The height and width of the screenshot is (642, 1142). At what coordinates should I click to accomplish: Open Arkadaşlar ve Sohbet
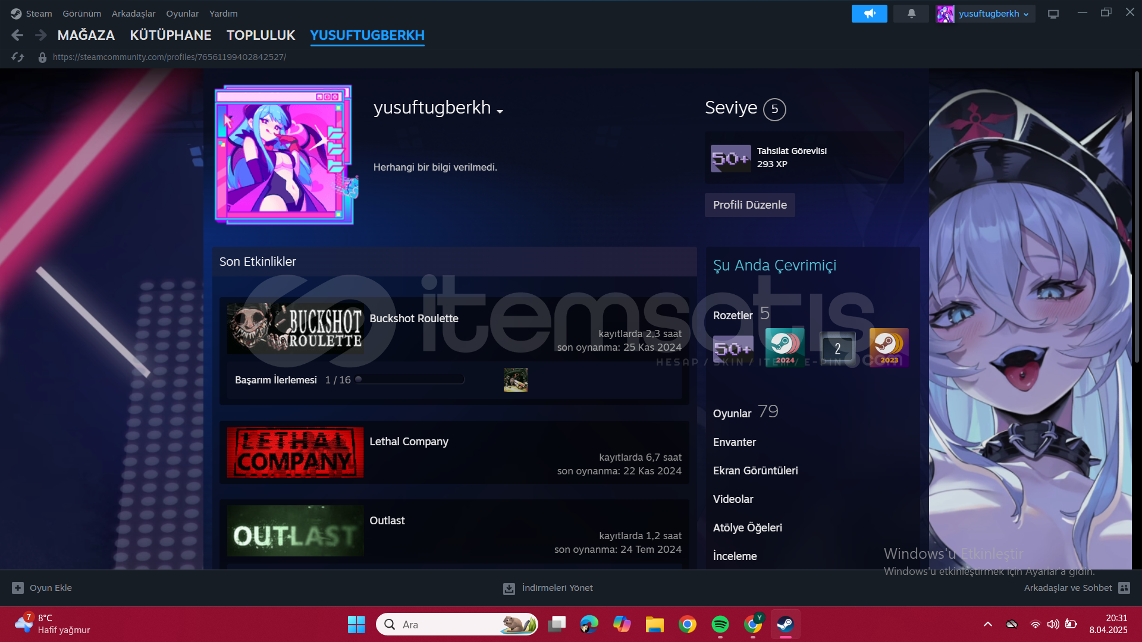point(1068,588)
